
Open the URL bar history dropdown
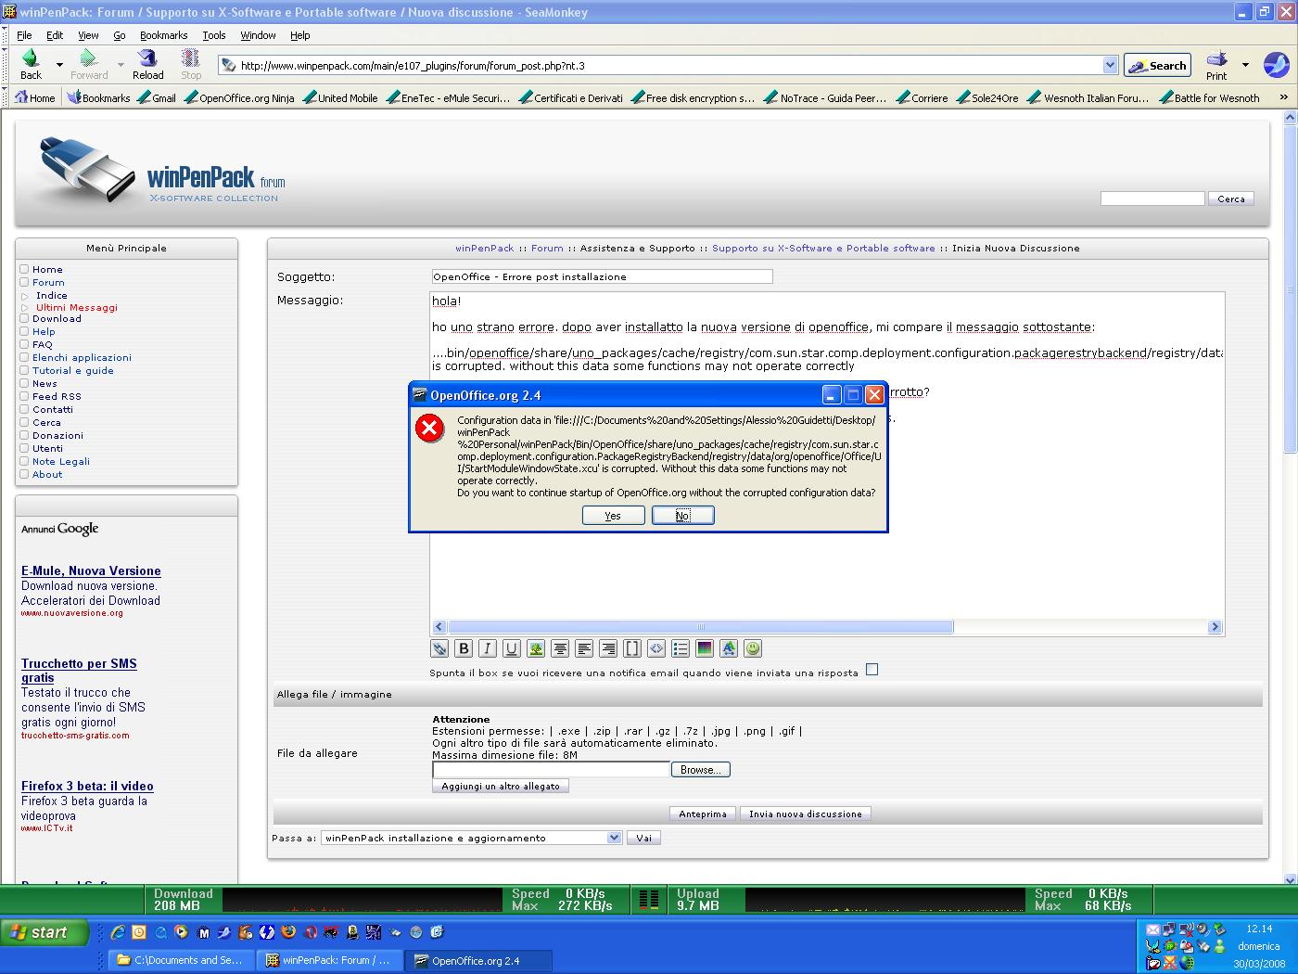1110,65
